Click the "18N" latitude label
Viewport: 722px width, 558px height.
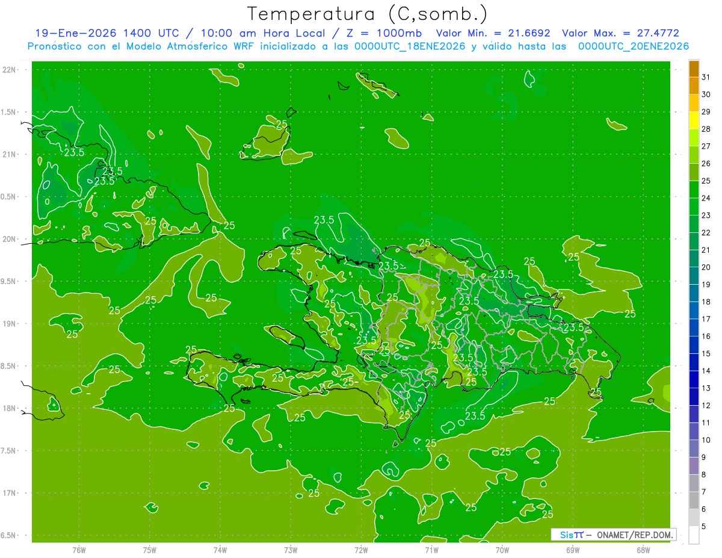(x=10, y=408)
